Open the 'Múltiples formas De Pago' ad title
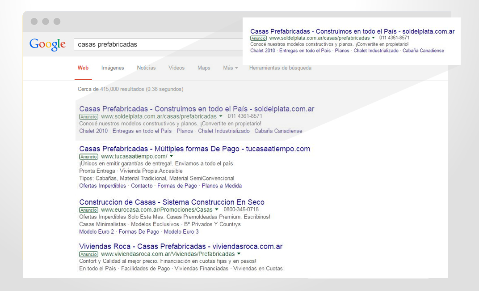 195,149
